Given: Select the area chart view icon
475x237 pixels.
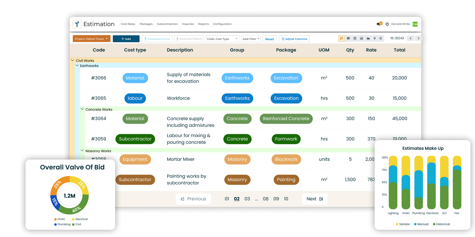Looking at the screenshot, I should [x=368, y=38].
